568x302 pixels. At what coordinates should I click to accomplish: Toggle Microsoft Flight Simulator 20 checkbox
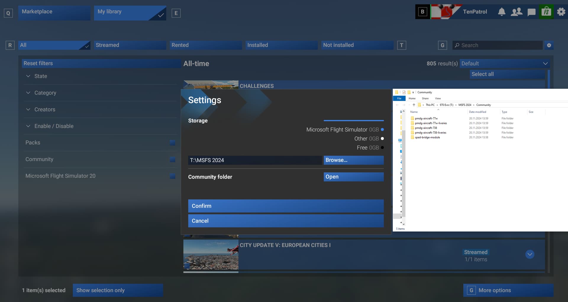[172, 176]
